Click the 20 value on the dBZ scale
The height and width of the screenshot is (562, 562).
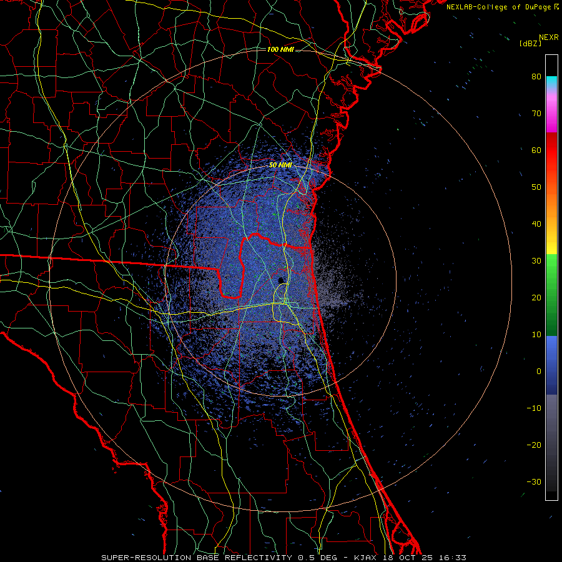pos(536,298)
